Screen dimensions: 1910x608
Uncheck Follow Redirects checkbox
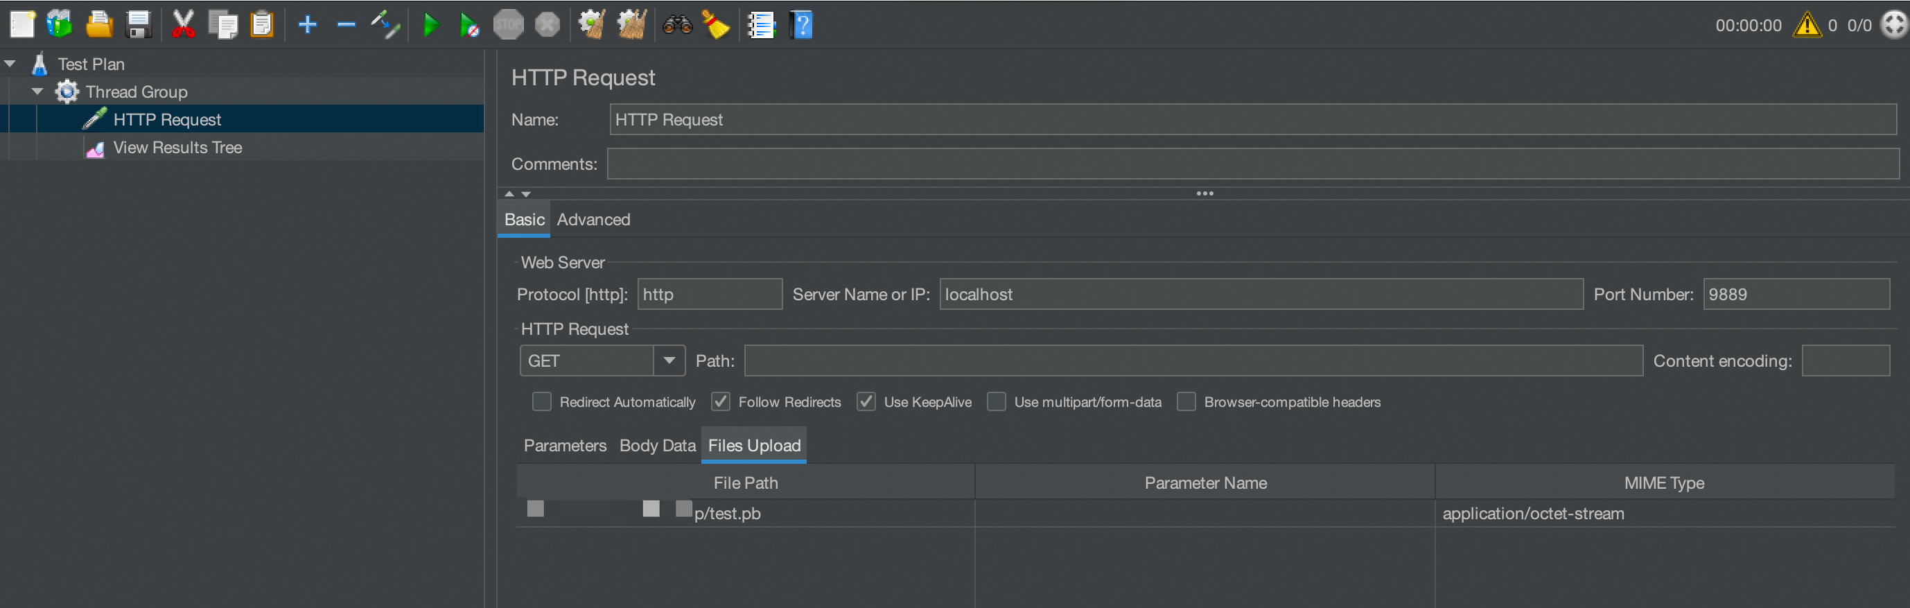click(x=720, y=401)
